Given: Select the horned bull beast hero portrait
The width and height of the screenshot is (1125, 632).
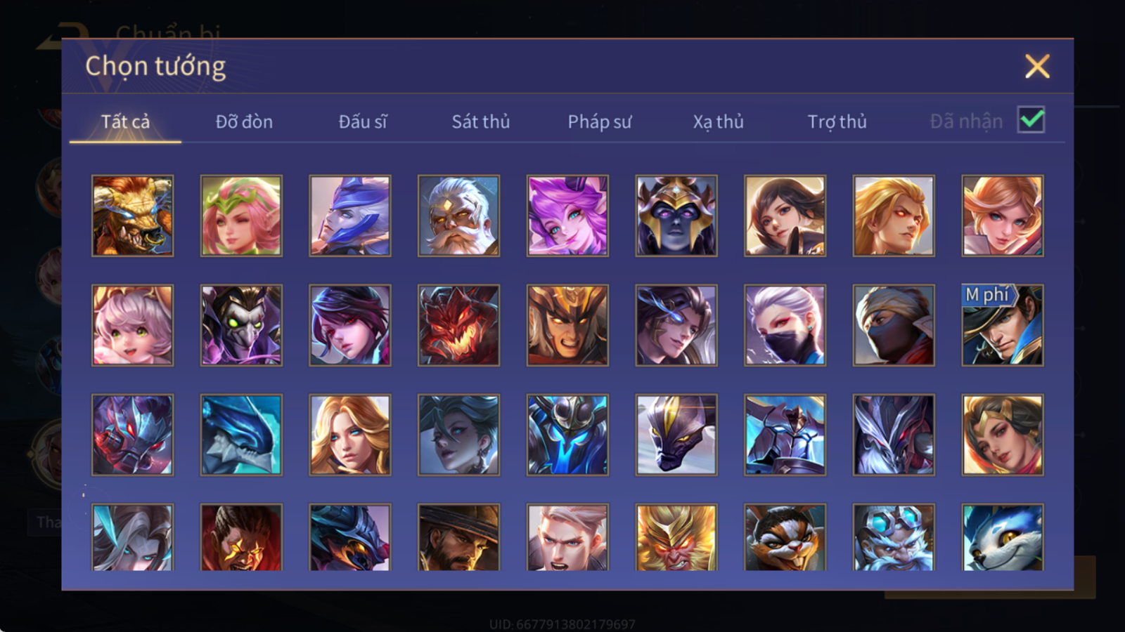Looking at the screenshot, I should pyautogui.click(x=132, y=216).
